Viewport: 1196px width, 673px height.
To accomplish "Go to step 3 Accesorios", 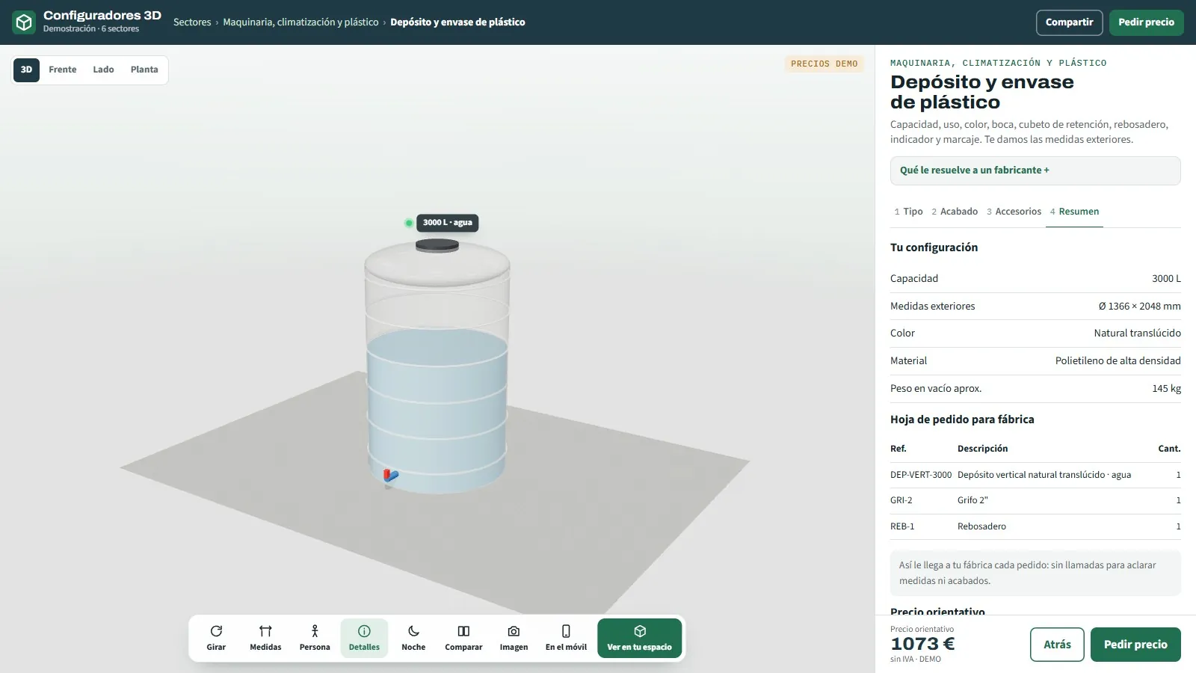I will [1014, 212].
